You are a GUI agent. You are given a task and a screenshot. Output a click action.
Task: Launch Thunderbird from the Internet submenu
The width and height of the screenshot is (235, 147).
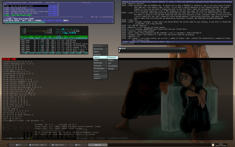[x=113, y=66]
